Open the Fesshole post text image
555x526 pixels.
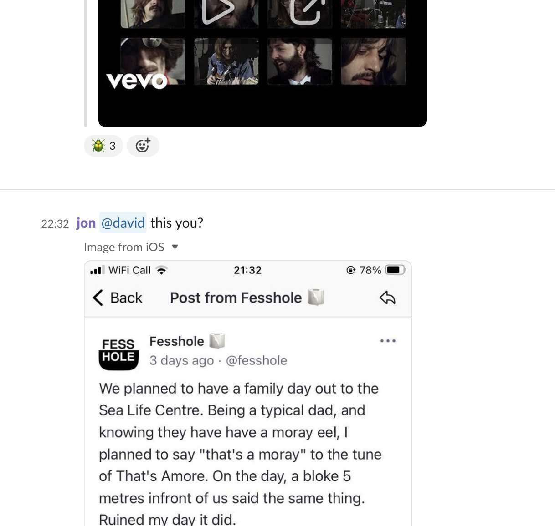click(248, 393)
